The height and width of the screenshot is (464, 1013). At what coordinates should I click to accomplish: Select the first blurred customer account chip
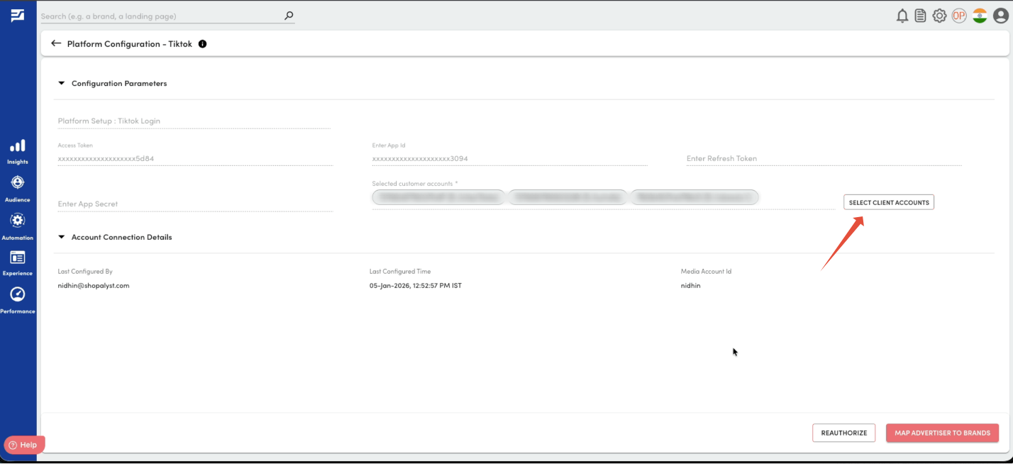click(438, 197)
